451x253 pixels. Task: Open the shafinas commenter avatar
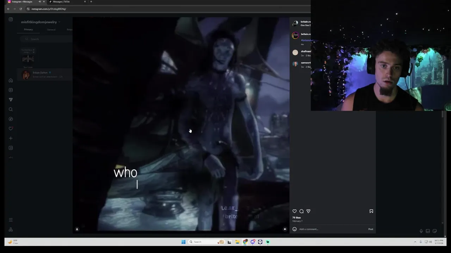[295, 53]
